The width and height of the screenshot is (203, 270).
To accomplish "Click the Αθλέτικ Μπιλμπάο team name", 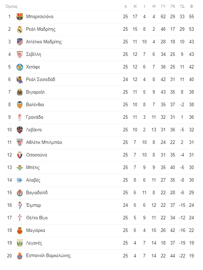I will click(44, 142).
